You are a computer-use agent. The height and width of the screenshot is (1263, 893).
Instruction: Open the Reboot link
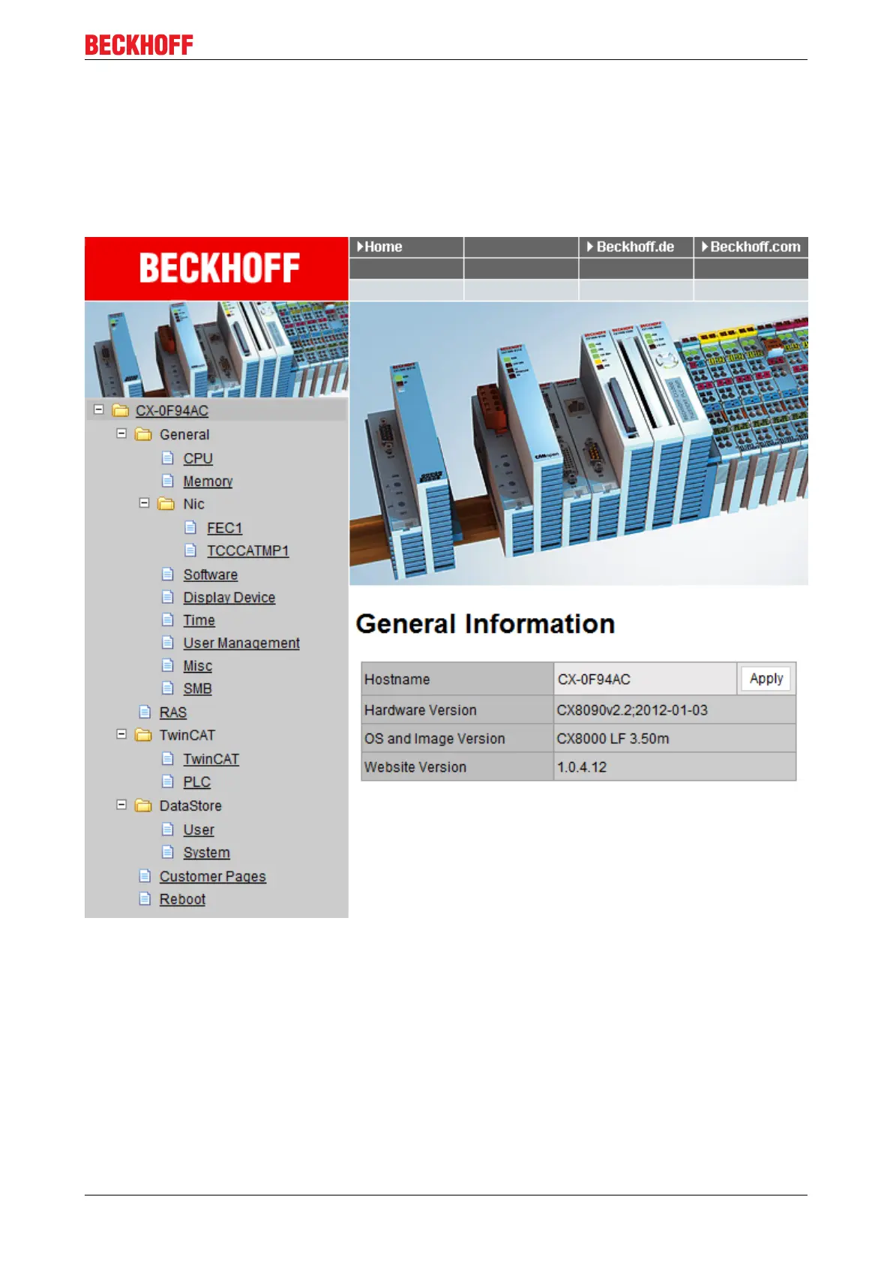click(182, 899)
